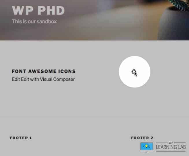Click the lightbulb inside the monitor logo

click(147, 146)
